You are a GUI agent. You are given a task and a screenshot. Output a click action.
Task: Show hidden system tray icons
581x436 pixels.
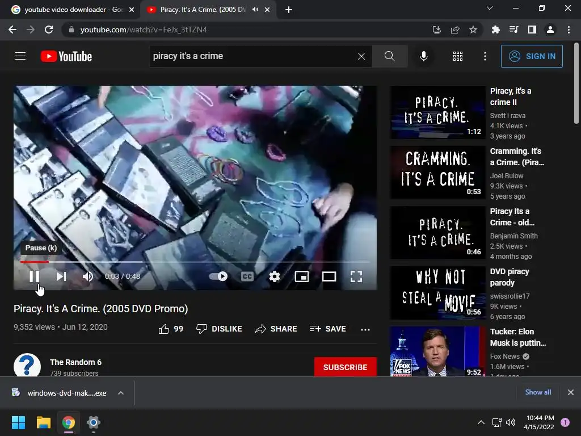[481, 422]
